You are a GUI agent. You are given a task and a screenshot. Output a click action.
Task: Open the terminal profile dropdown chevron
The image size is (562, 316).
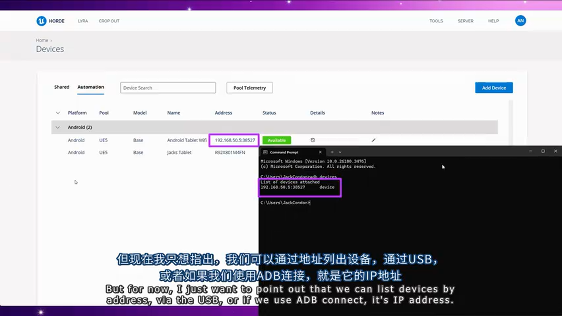(x=340, y=151)
